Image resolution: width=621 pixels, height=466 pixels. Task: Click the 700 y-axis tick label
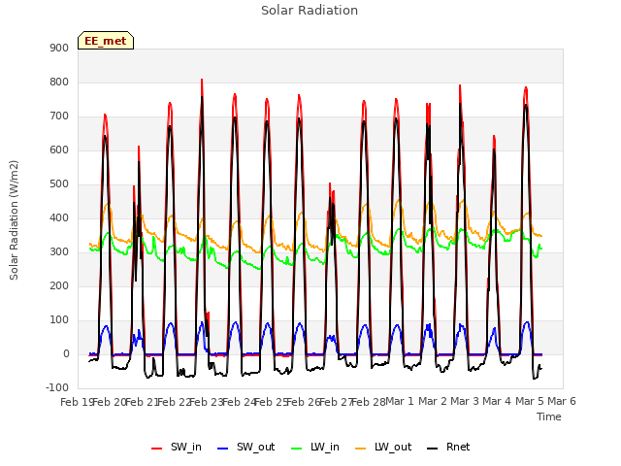click(x=59, y=116)
